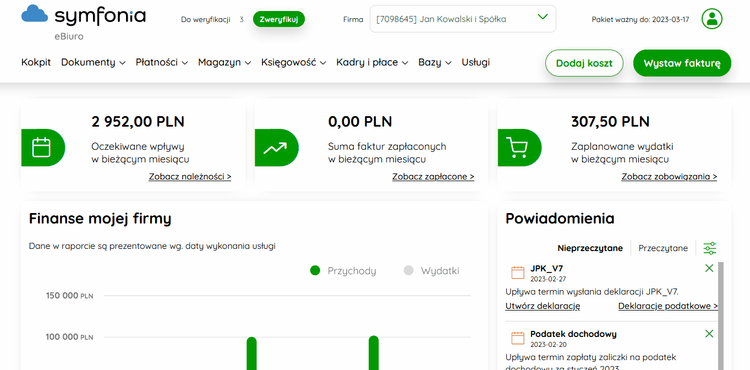
Task: Expand the Księgowość menu
Action: (x=294, y=62)
